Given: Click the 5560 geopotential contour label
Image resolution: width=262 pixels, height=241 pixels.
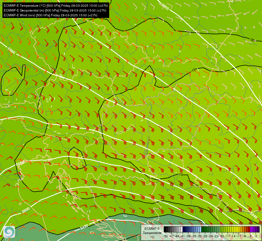Looking at the screenshot, I should pyautogui.click(x=11, y=51).
